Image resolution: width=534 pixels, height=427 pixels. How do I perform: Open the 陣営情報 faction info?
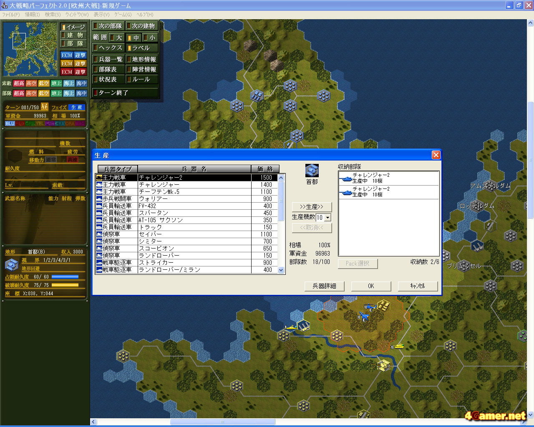(x=142, y=69)
